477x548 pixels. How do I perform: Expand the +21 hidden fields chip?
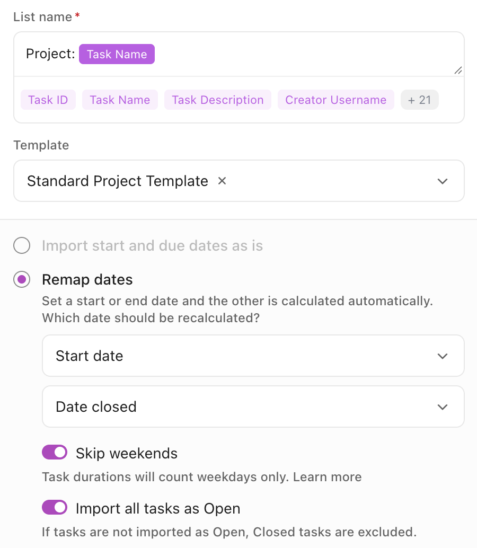click(419, 100)
